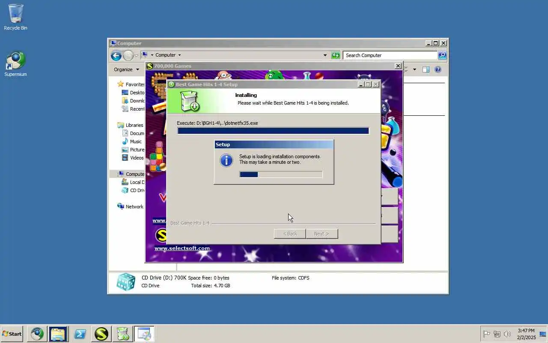The image size is (548, 343).
Task: Click the Start button
Action: [12, 334]
